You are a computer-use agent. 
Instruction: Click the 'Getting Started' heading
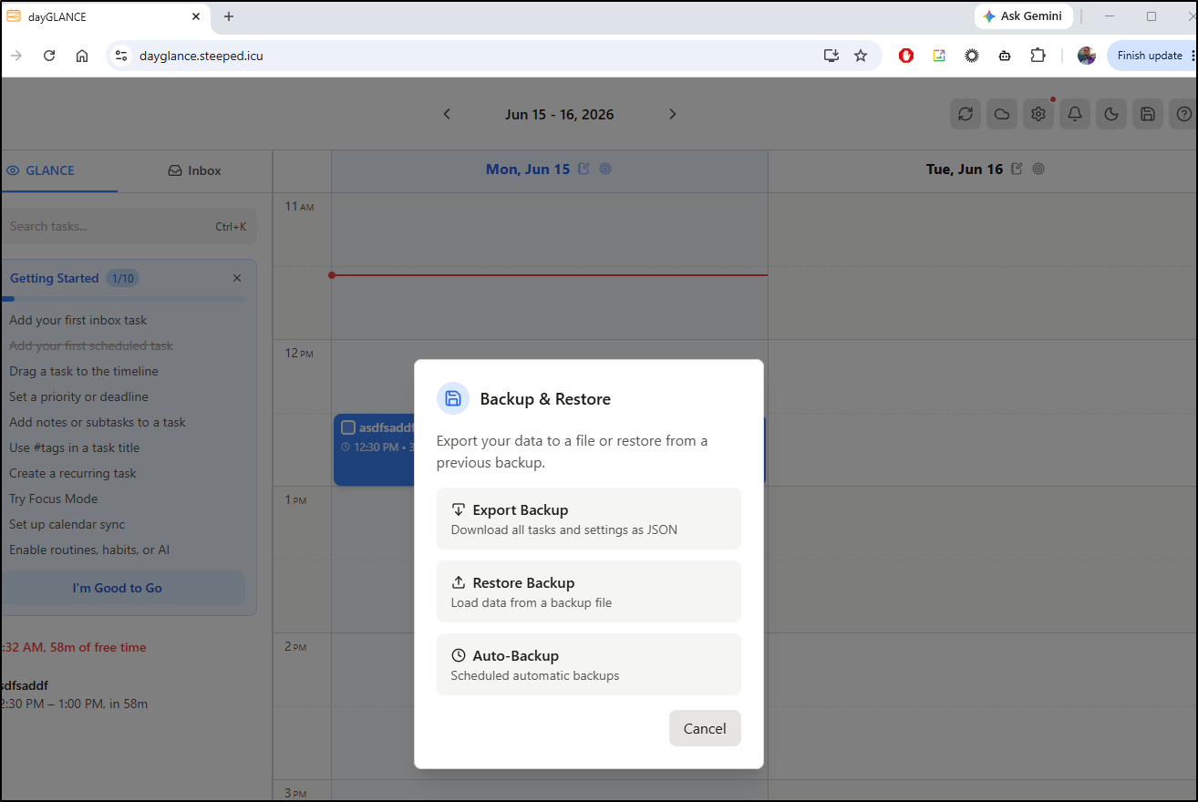tap(55, 278)
